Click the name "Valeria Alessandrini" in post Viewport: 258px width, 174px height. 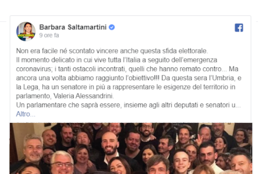(83, 96)
